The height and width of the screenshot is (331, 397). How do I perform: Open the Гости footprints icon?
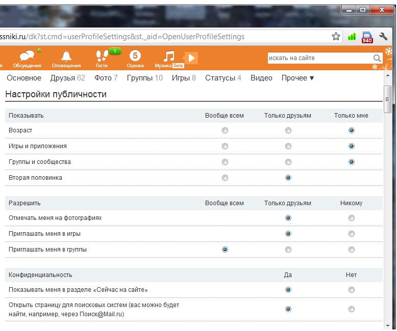(102, 56)
